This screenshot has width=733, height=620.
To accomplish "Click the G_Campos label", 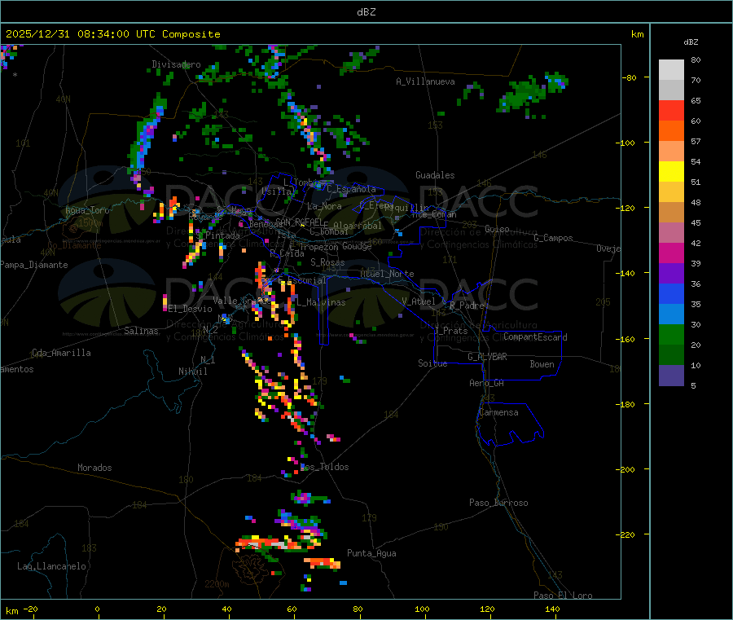I will pos(554,238).
